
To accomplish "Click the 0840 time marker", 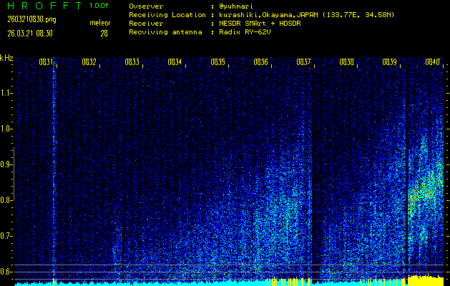I will (433, 62).
